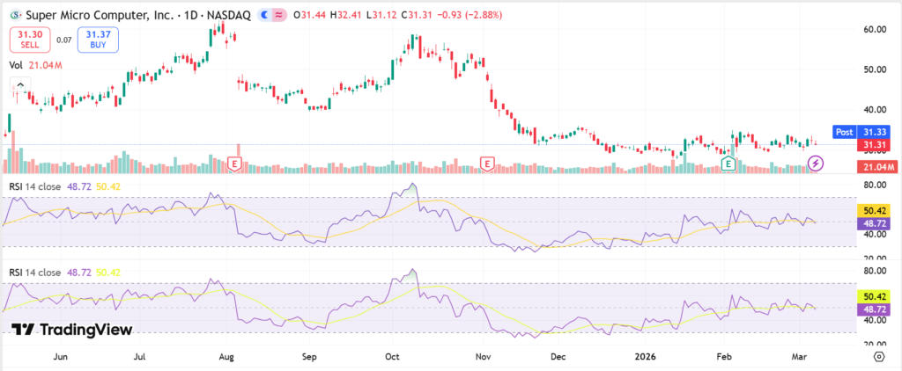Click the Aug label on the time axis

coord(226,356)
